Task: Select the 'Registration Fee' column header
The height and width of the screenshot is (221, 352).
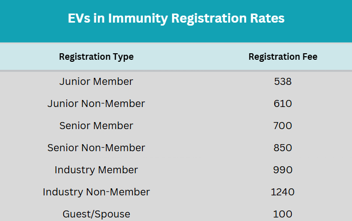Action: 283,57
